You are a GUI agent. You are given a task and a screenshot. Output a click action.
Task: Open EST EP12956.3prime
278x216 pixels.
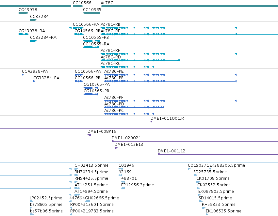click(138, 185)
